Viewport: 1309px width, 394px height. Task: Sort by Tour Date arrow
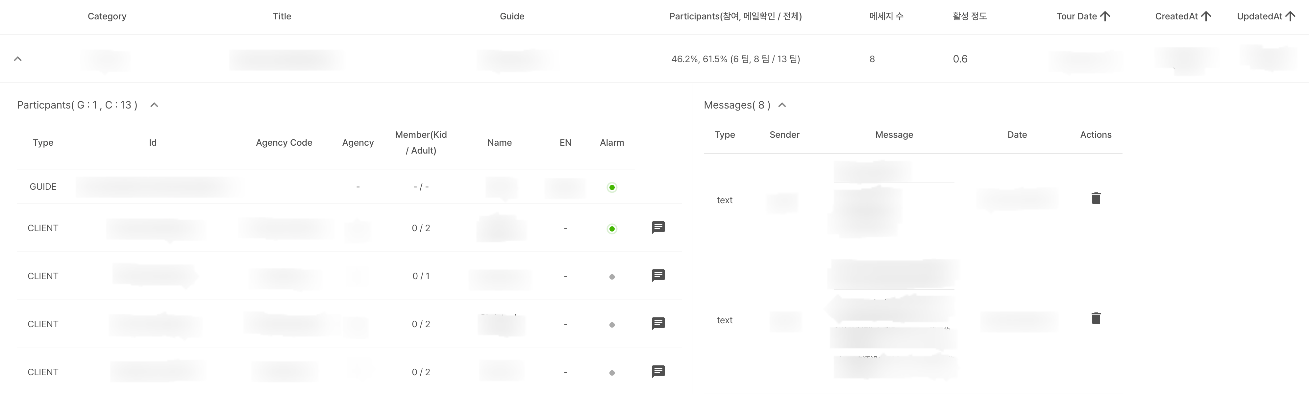pyautogui.click(x=1105, y=16)
